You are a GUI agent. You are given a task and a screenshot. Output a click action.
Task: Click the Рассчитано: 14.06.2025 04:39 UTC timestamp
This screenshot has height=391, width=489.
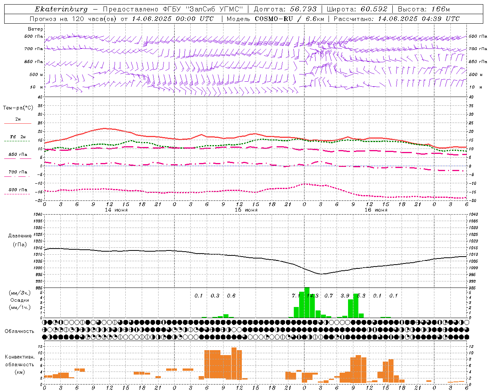tap(397, 19)
